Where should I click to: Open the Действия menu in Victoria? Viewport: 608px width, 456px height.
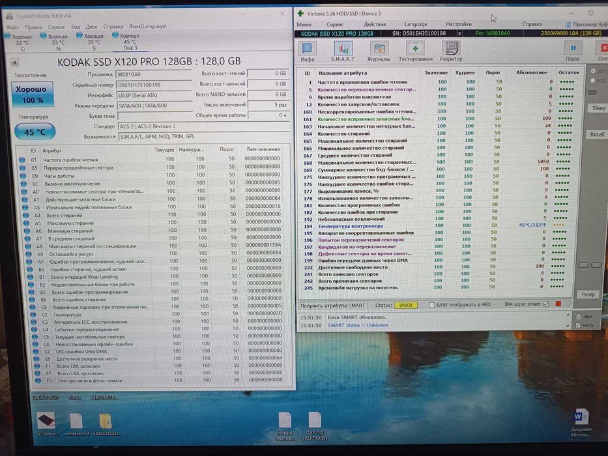(x=375, y=24)
